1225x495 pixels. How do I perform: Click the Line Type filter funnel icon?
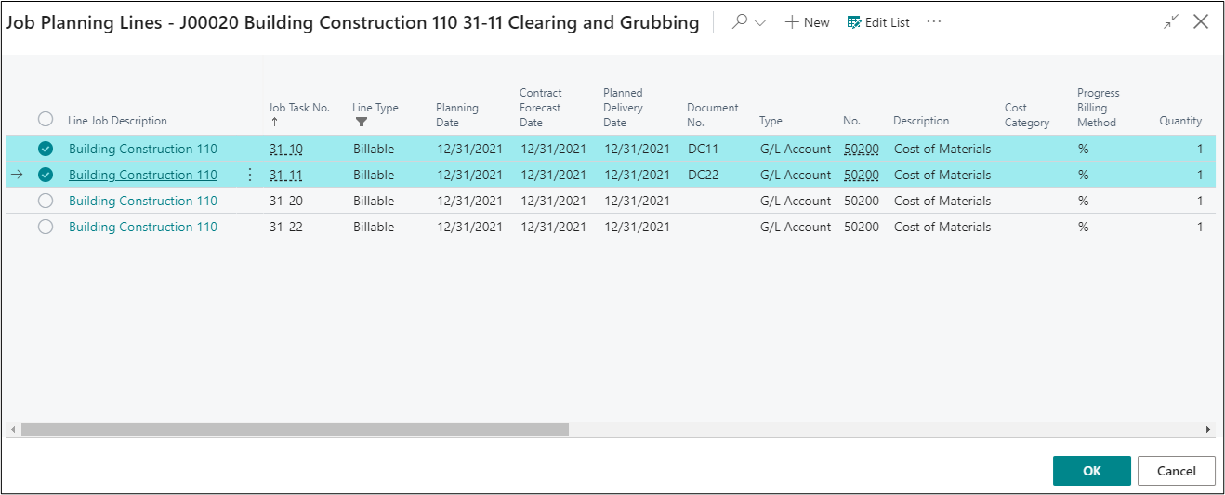tap(362, 122)
